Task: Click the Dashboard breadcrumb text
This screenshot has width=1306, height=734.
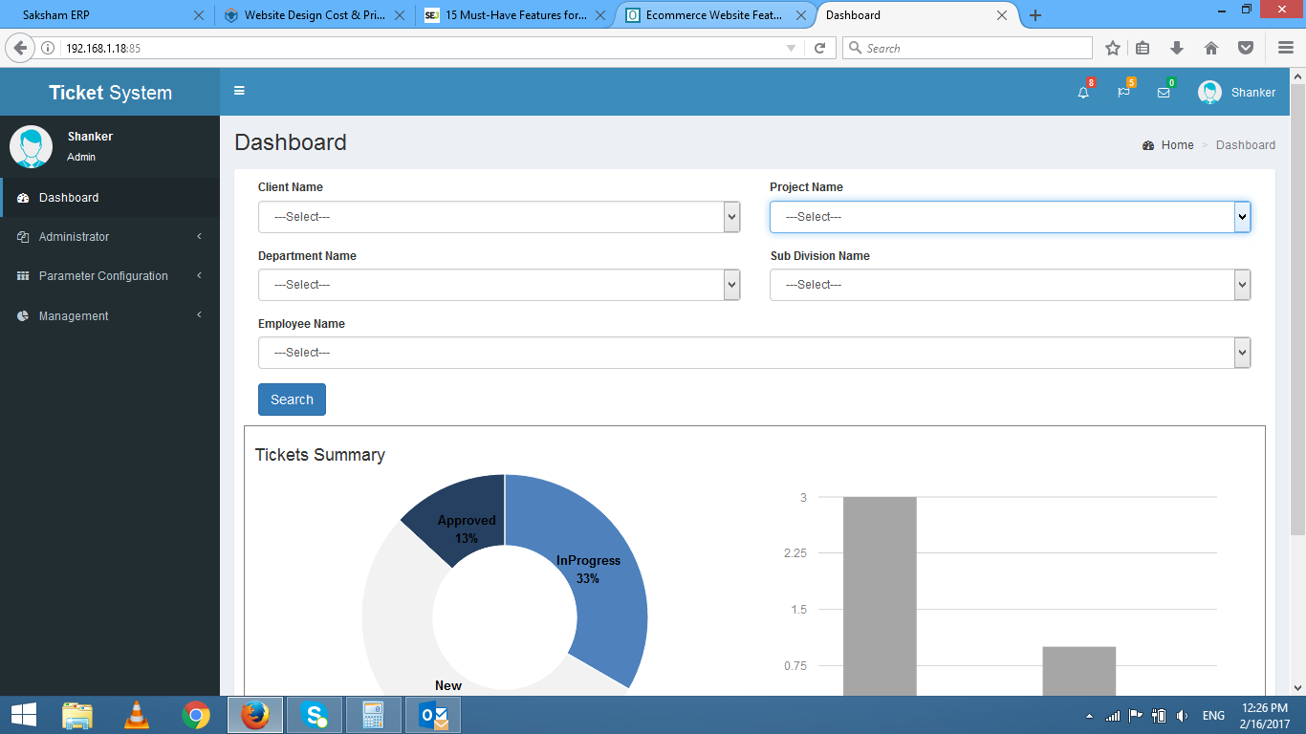Action: [1246, 145]
